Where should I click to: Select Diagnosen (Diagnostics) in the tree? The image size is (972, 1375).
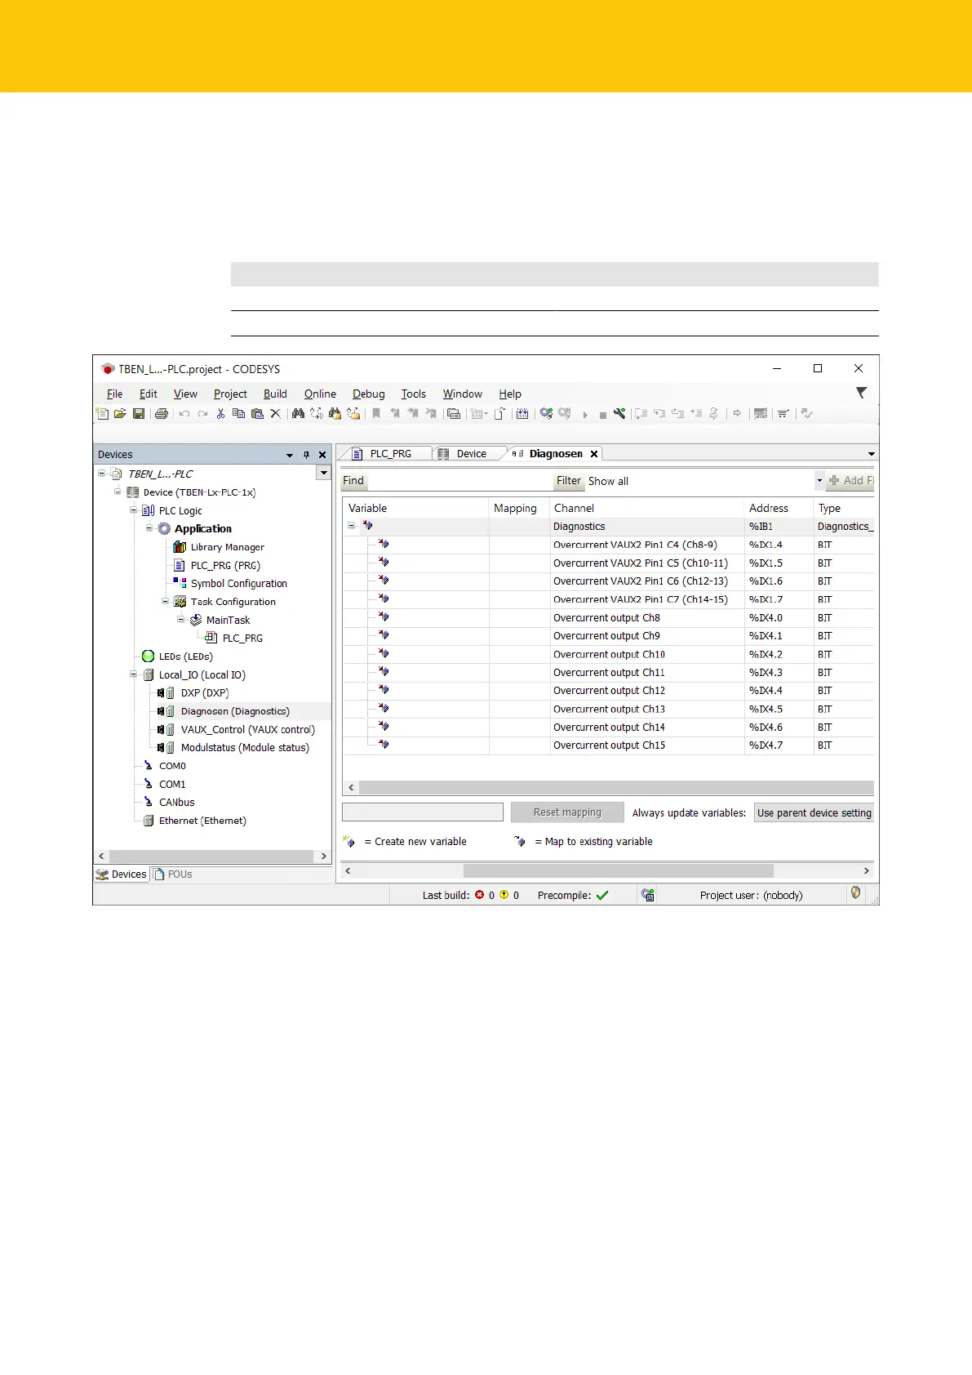tap(235, 711)
